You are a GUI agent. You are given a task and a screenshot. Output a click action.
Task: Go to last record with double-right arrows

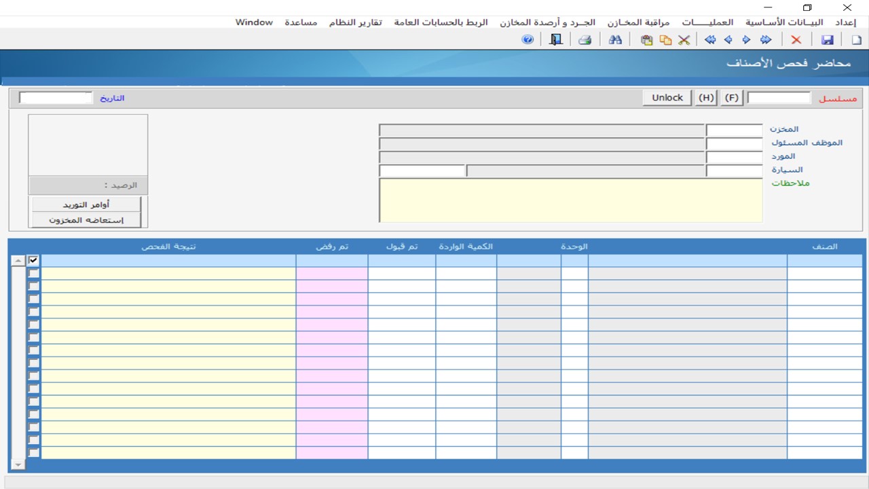(766, 40)
